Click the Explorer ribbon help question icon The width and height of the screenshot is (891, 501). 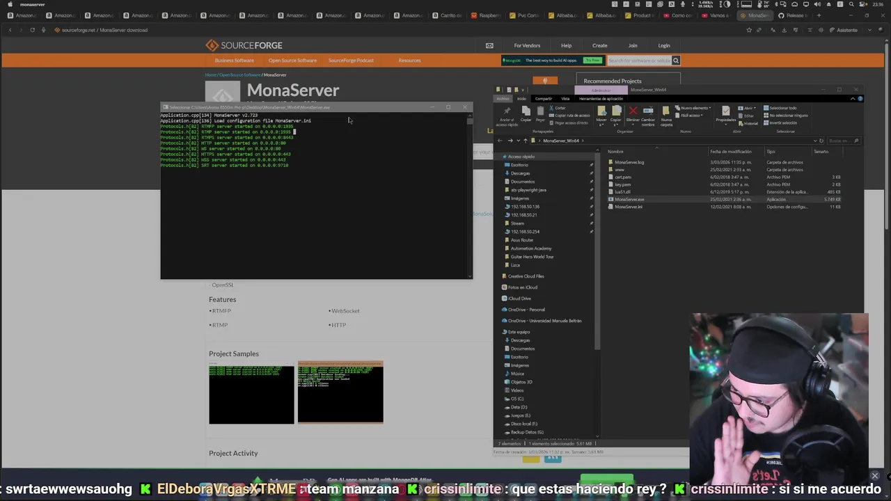[860, 99]
